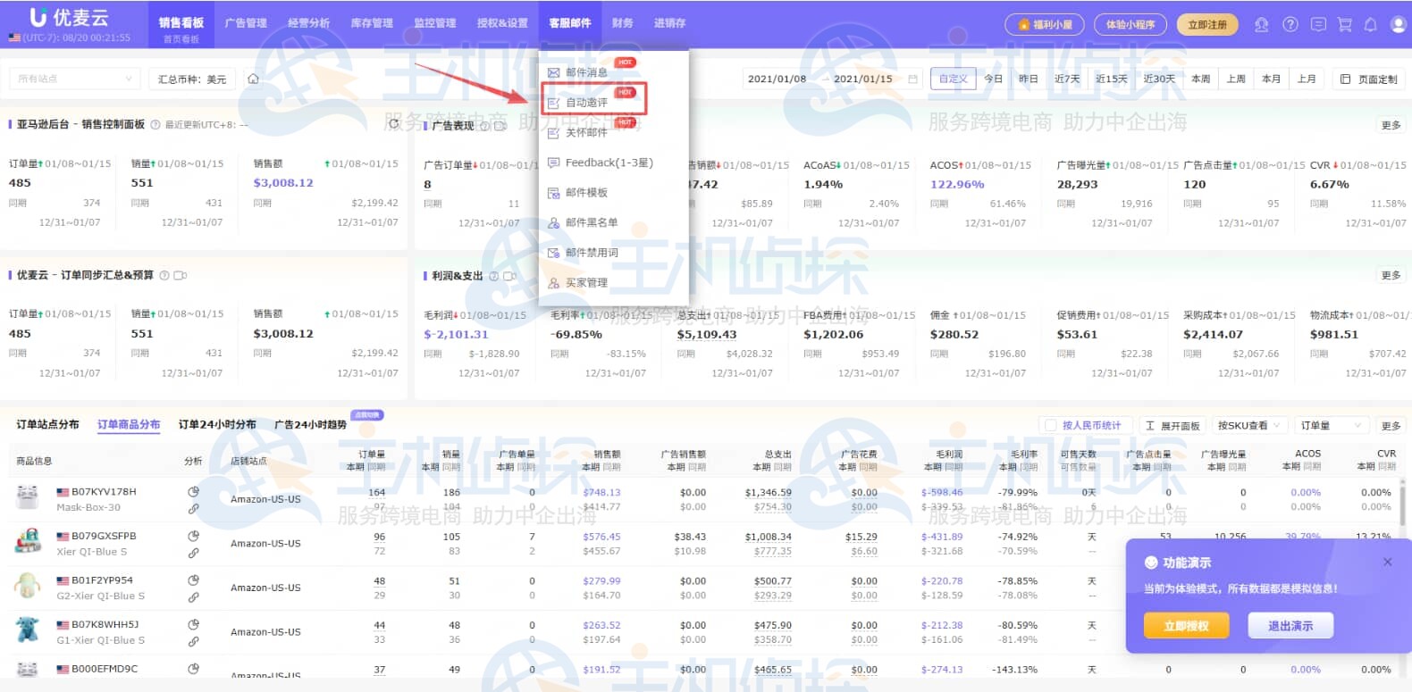Open the customer service headset icon
Viewport: 1412px width, 692px height.
1261,25
